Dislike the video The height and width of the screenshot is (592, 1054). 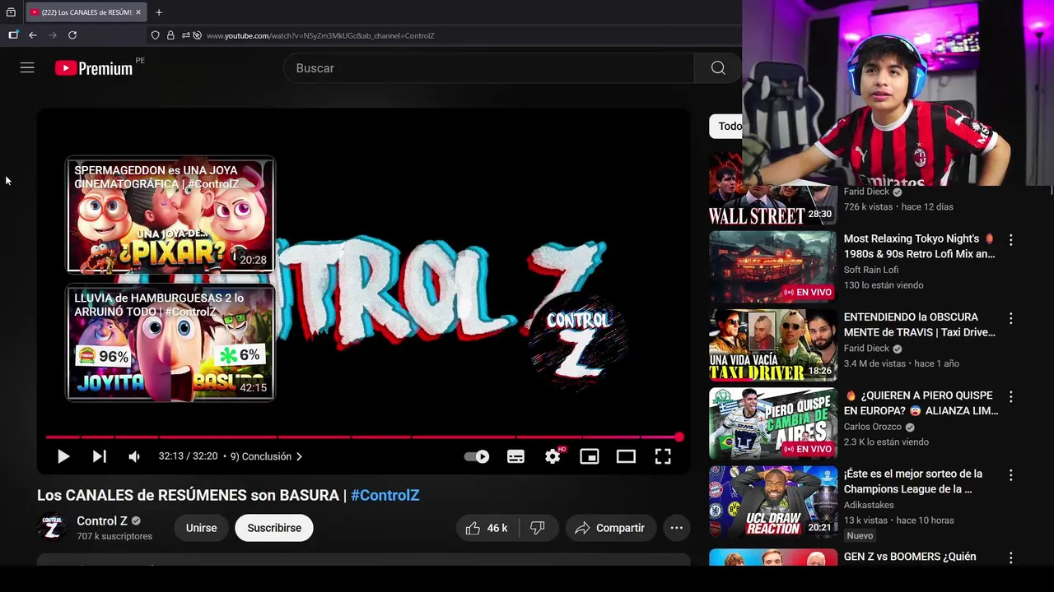(538, 528)
